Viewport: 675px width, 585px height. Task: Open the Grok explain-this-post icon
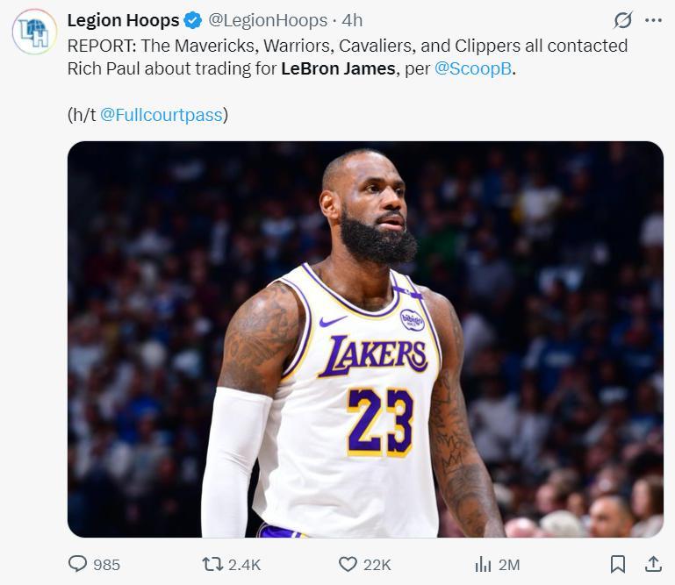[x=623, y=20]
